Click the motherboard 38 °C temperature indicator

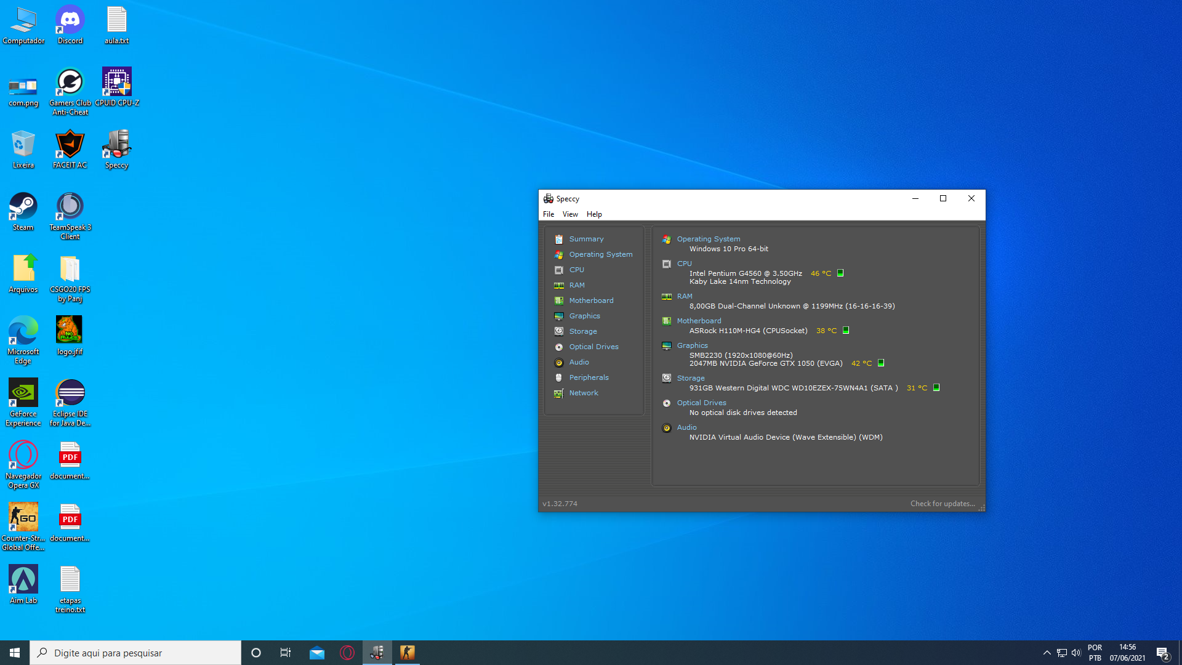[846, 331]
